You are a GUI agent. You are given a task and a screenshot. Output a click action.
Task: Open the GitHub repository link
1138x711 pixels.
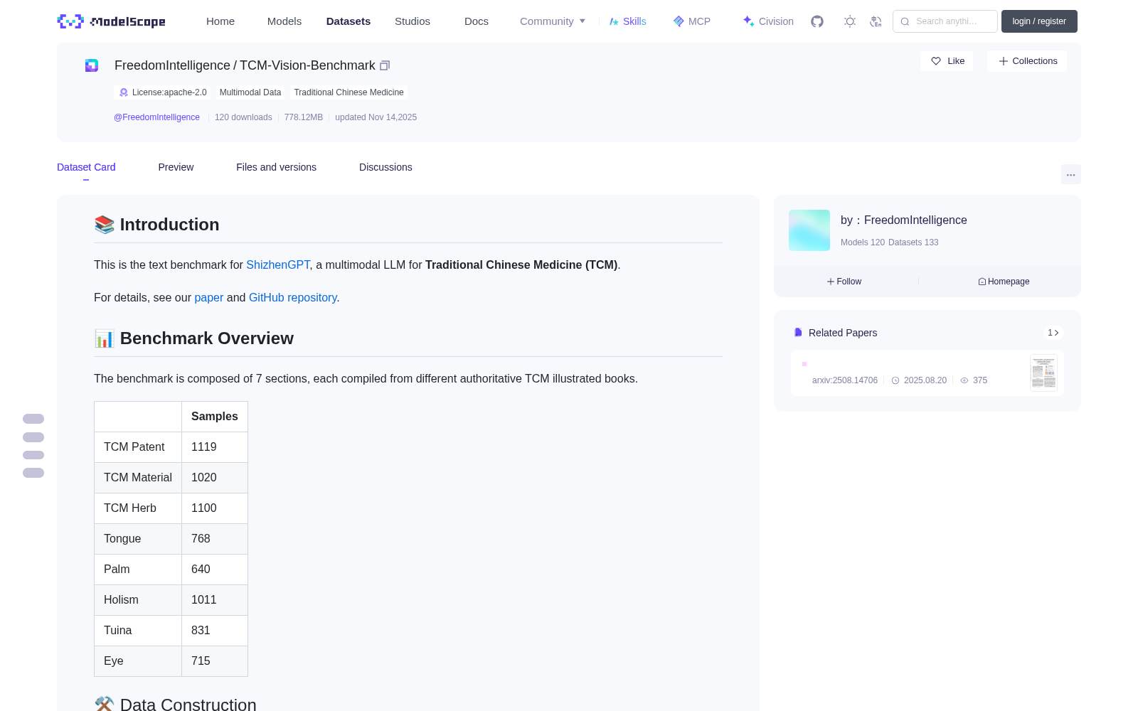tap(292, 297)
